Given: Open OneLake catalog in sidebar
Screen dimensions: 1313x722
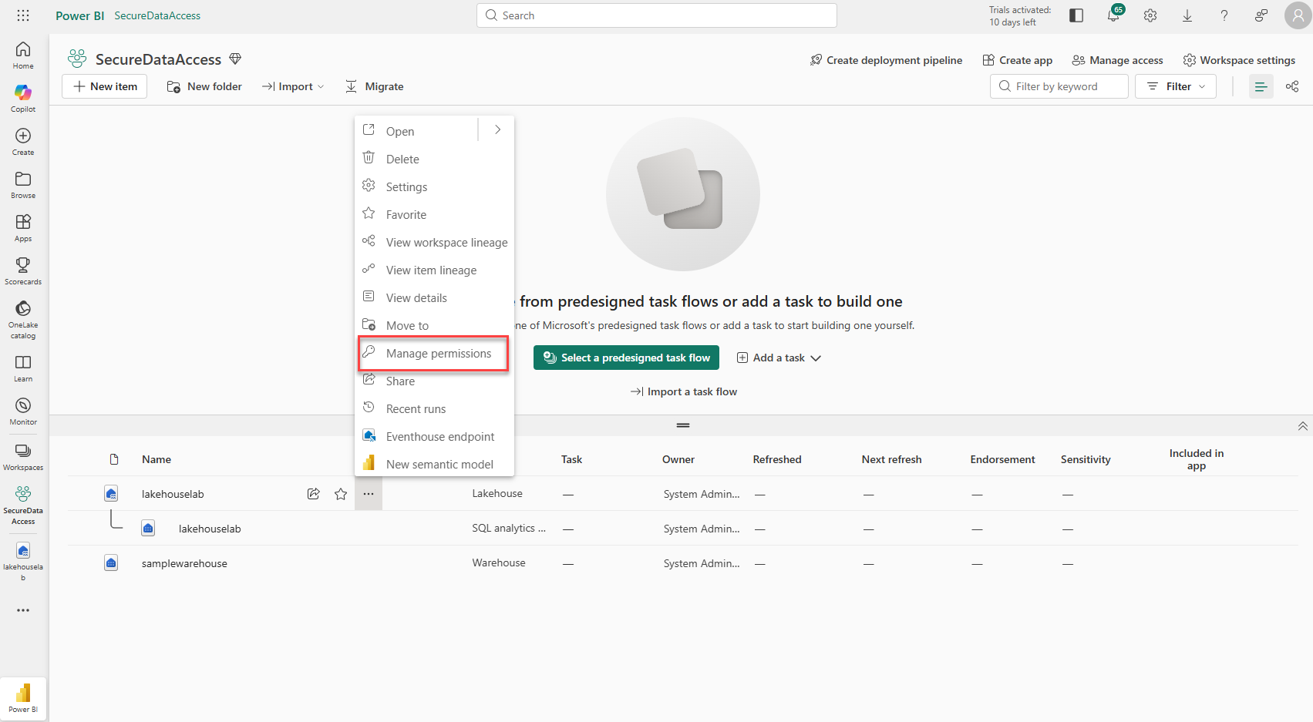Looking at the screenshot, I should coord(23,319).
